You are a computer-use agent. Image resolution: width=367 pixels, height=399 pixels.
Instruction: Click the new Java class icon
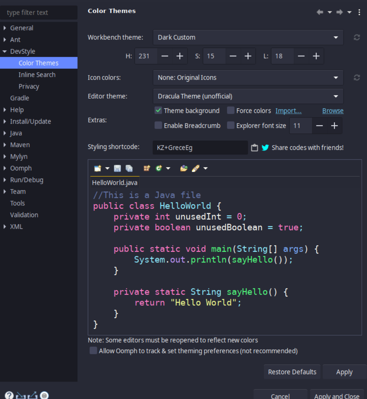159,168
